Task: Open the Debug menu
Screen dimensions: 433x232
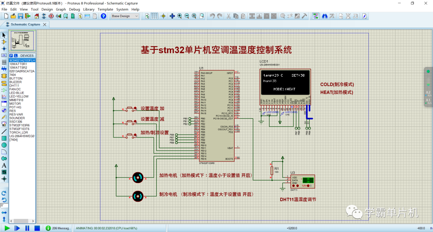Action: tap(74, 9)
